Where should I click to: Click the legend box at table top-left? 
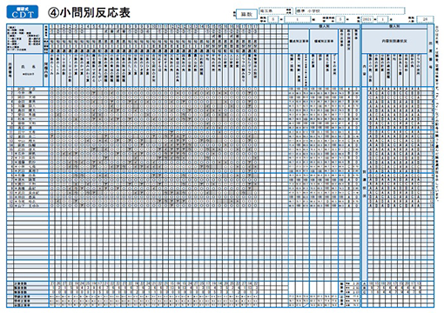click(24, 39)
